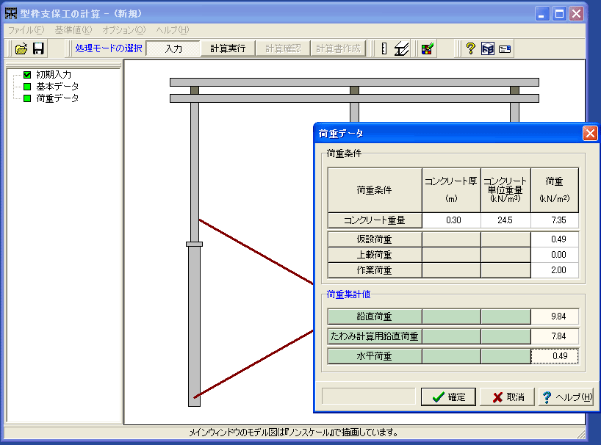This screenshot has height=445, width=601.
Task: Save with the floppy disk icon
Action: (x=38, y=48)
